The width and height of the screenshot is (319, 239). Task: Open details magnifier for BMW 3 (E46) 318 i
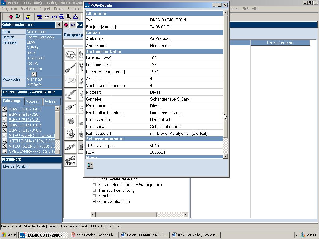(4, 120)
